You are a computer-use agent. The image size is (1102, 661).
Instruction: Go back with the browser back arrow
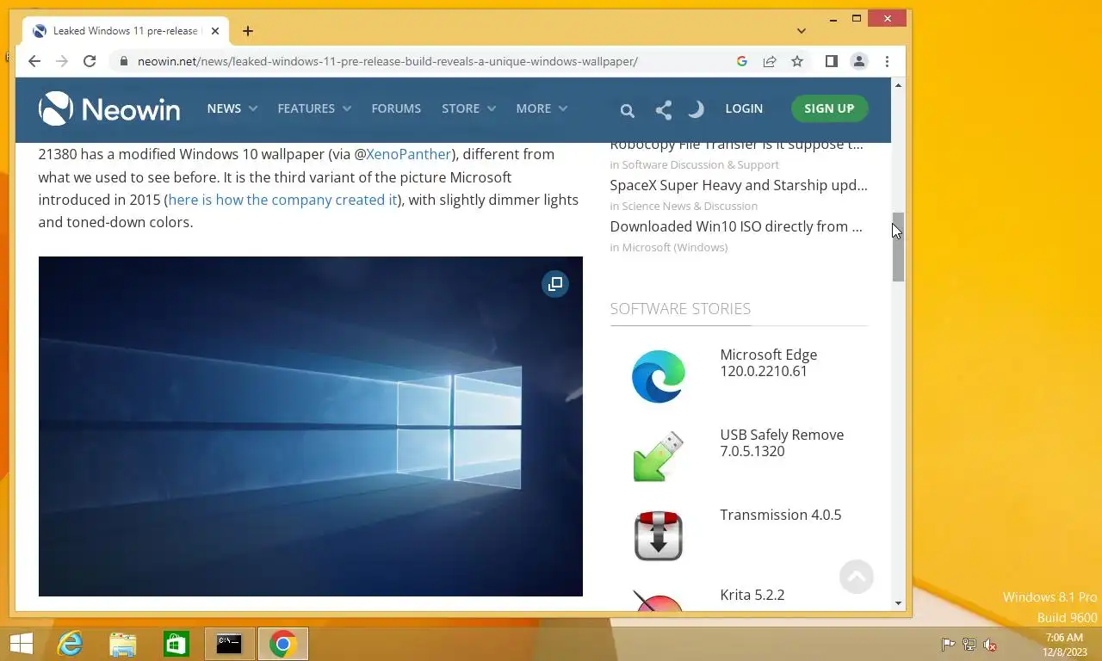[34, 61]
